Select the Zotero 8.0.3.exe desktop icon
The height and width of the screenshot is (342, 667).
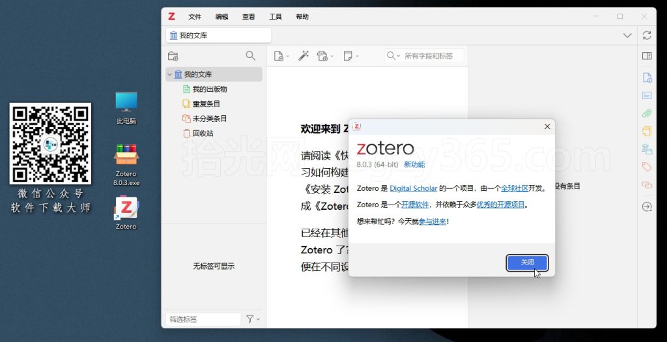126,165
